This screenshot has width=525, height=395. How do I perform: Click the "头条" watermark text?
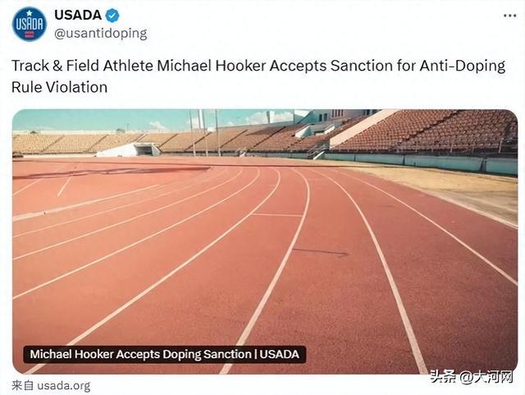coord(442,377)
